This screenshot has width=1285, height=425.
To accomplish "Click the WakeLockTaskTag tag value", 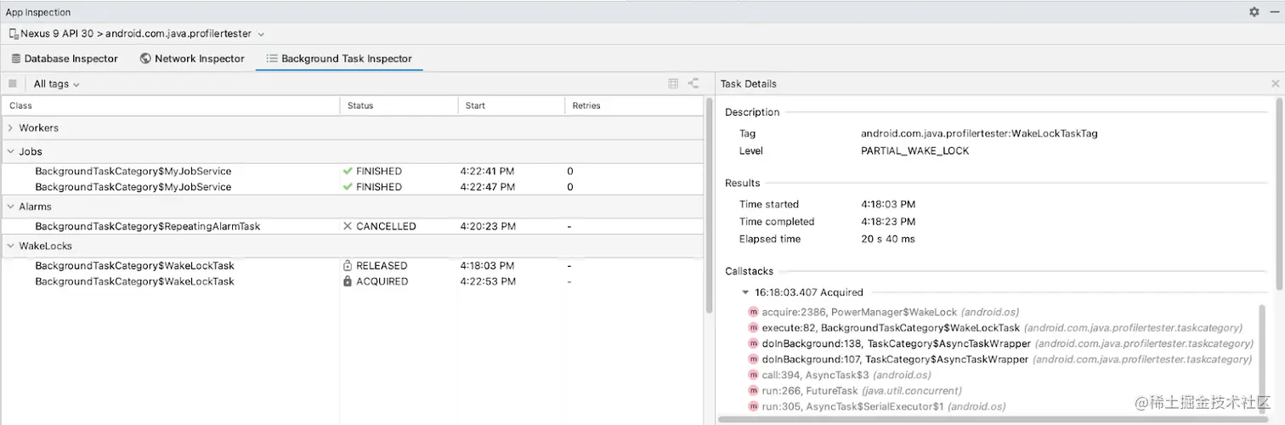I will click(x=979, y=133).
